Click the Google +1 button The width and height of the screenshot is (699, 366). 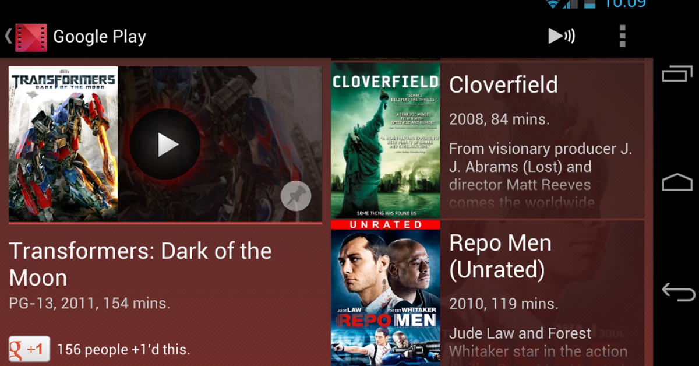(x=29, y=350)
